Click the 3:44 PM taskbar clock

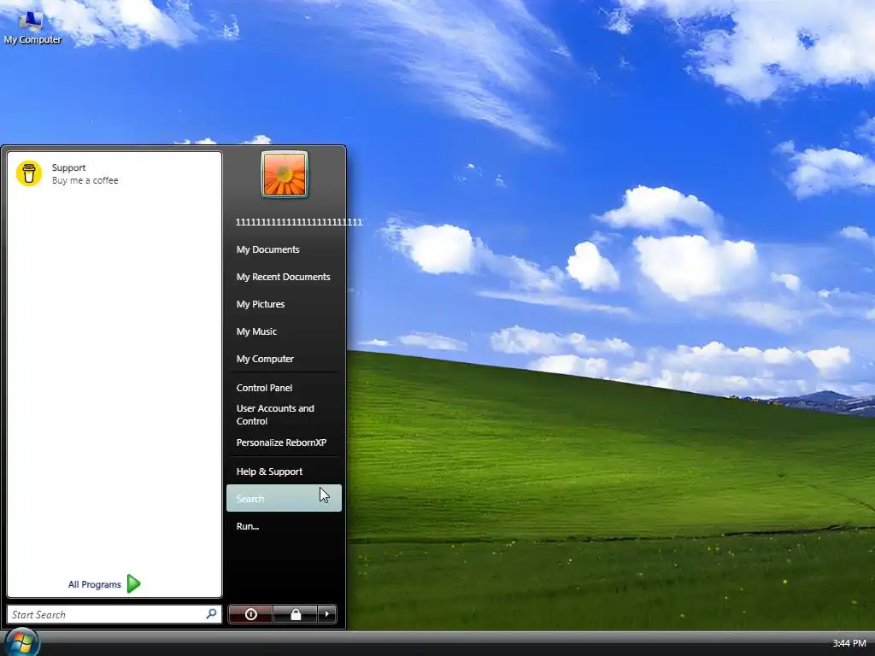[849, 643]
